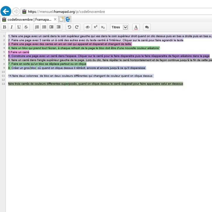Open the comments bubble tool
The height and width of the screenshot is (212, 212).
[147, 27]
